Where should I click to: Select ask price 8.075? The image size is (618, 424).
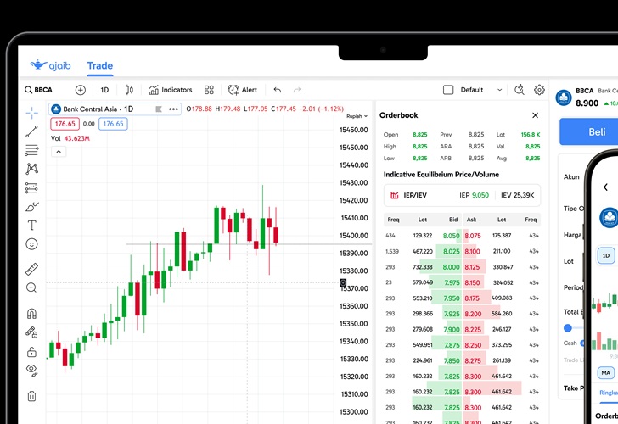[473, 236]
